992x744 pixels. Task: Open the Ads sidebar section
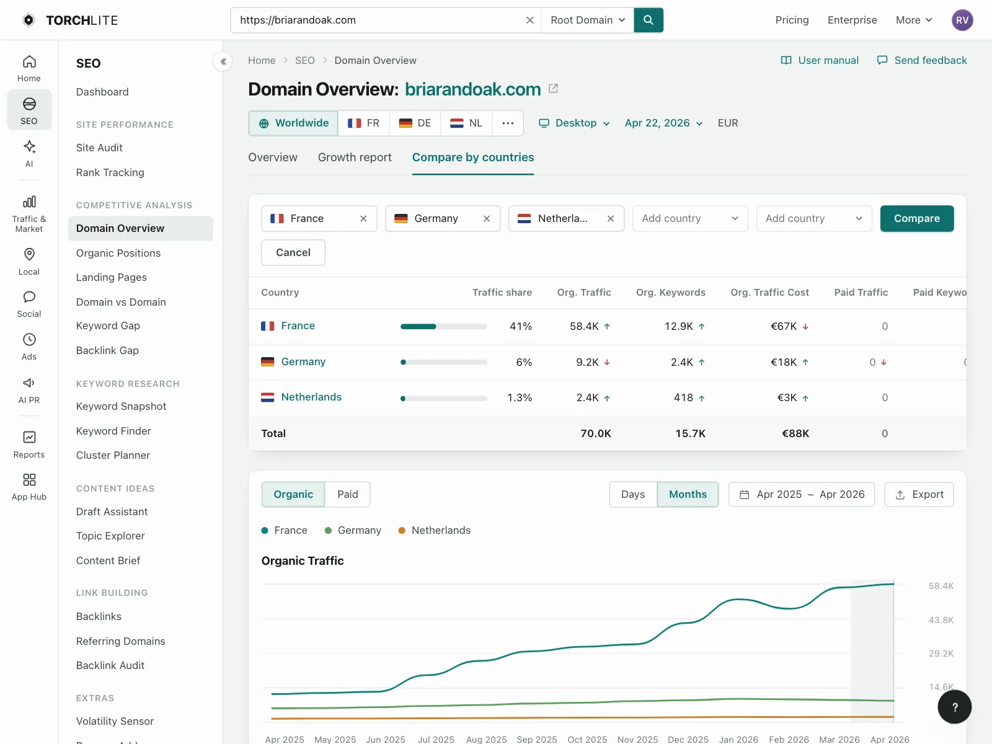(x=29, y=347)
